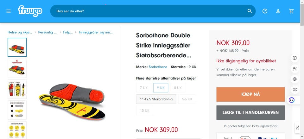Select the Sorbothane logo insole thumbnail
Viewport: 304px width, 139px height.
pyautogui.click(x=17, y=68)
